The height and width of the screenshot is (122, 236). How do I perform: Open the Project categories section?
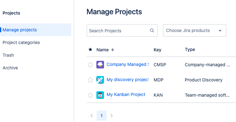click(21, 42)
